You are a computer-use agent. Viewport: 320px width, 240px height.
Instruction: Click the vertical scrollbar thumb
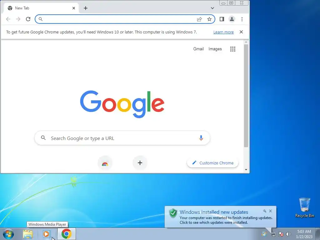tap(246, 96)
